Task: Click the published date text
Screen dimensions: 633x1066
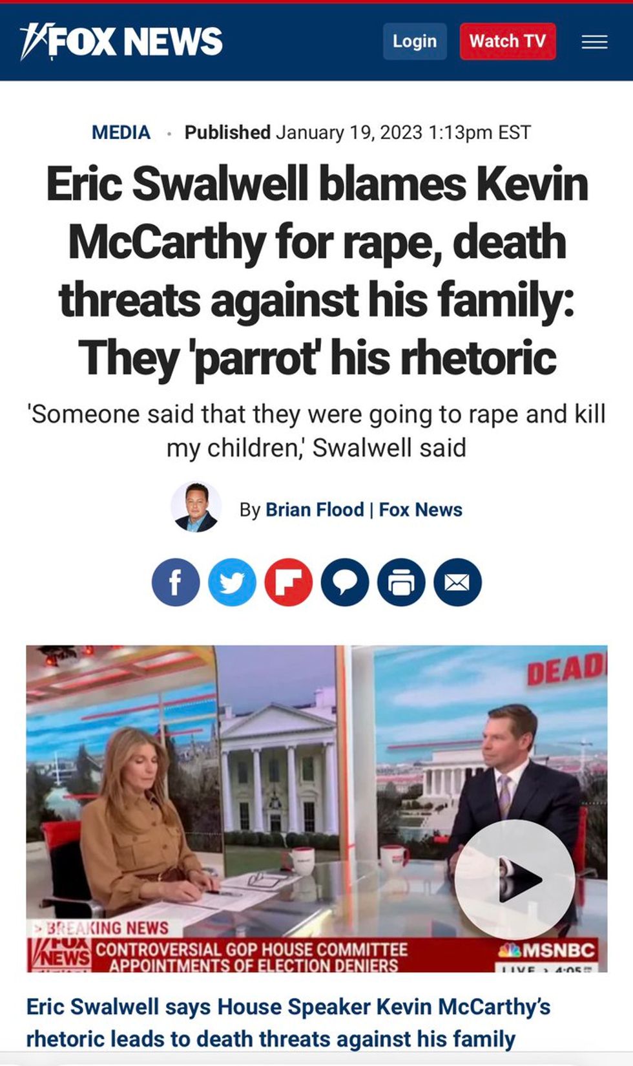Action: [358, 133]
